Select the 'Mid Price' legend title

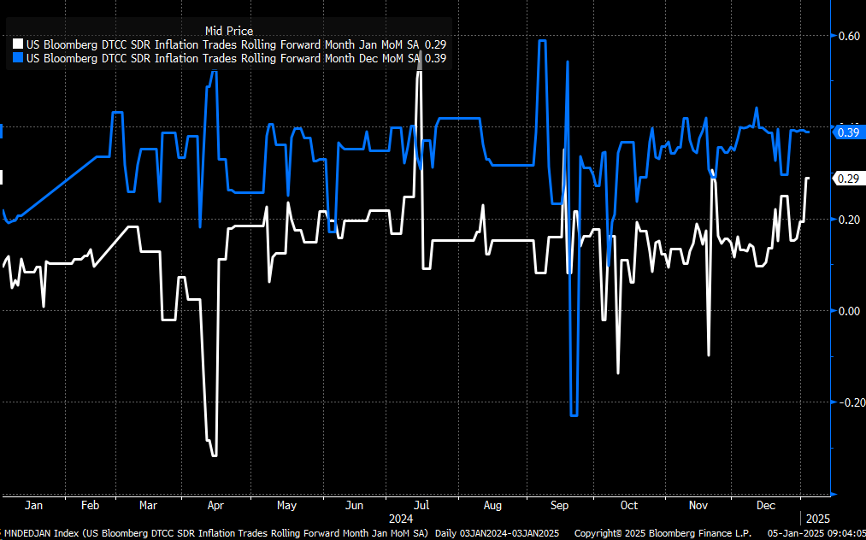pos(228,31)
